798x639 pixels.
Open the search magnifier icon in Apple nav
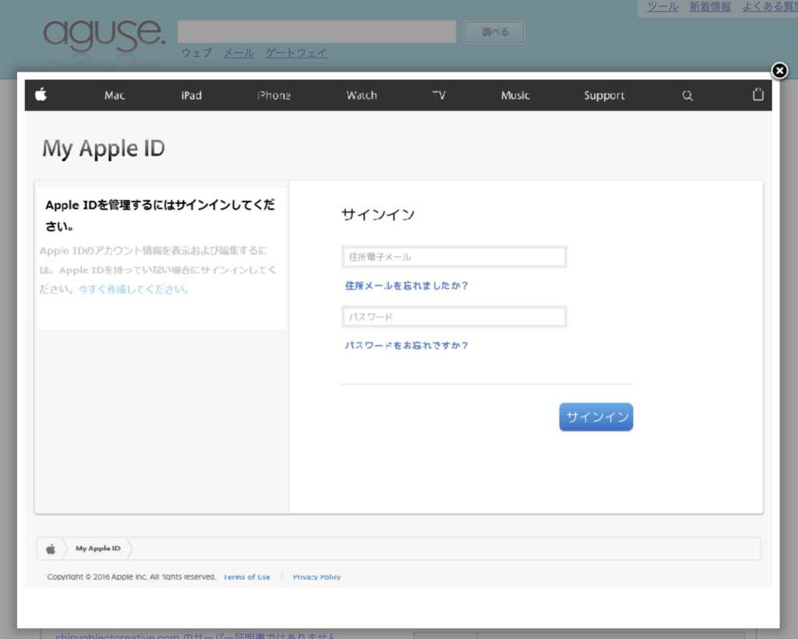(x=687, y=96)
